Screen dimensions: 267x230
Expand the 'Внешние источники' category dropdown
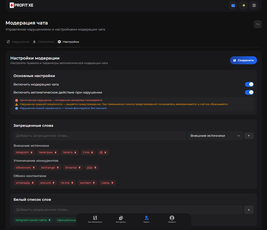215,136
